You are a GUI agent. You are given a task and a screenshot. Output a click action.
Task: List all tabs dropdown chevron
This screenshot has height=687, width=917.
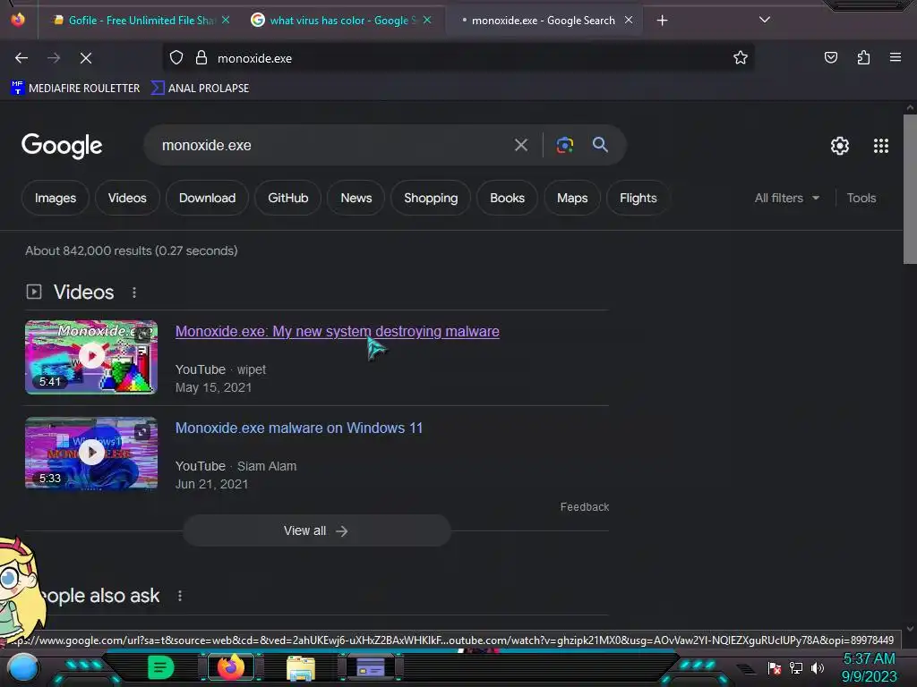click(x=765, y=20)
